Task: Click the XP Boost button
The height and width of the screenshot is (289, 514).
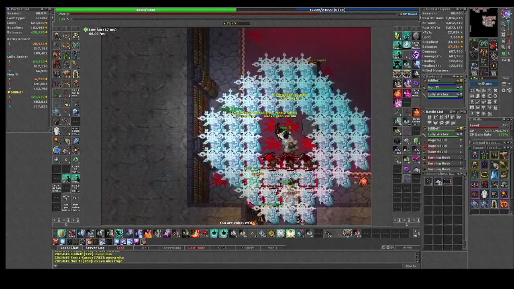Action: 408,14
